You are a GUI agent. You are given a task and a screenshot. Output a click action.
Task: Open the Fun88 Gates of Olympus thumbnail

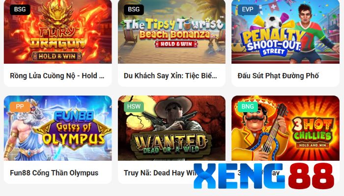pos(57,128)
